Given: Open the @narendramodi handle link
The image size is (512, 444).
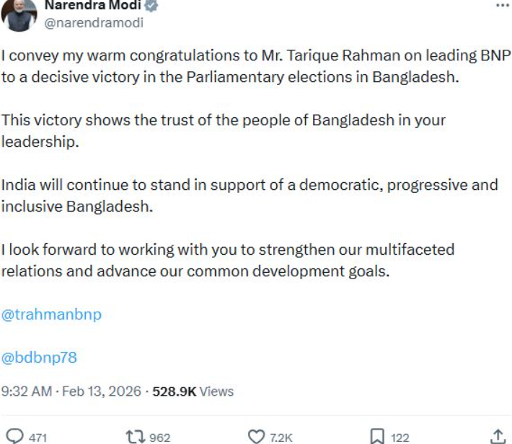Looking at the screenshot, I should point(94,22).
